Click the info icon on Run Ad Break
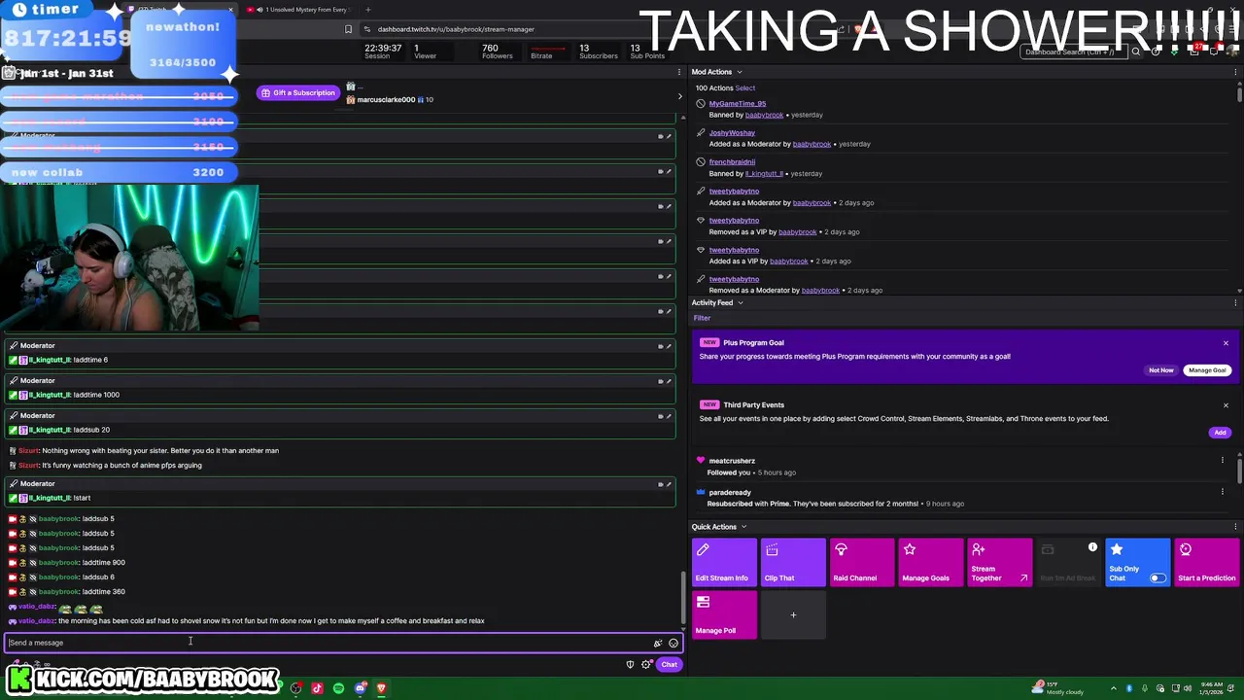Viewport: 1244px width, 700px height. (1092, 547)
